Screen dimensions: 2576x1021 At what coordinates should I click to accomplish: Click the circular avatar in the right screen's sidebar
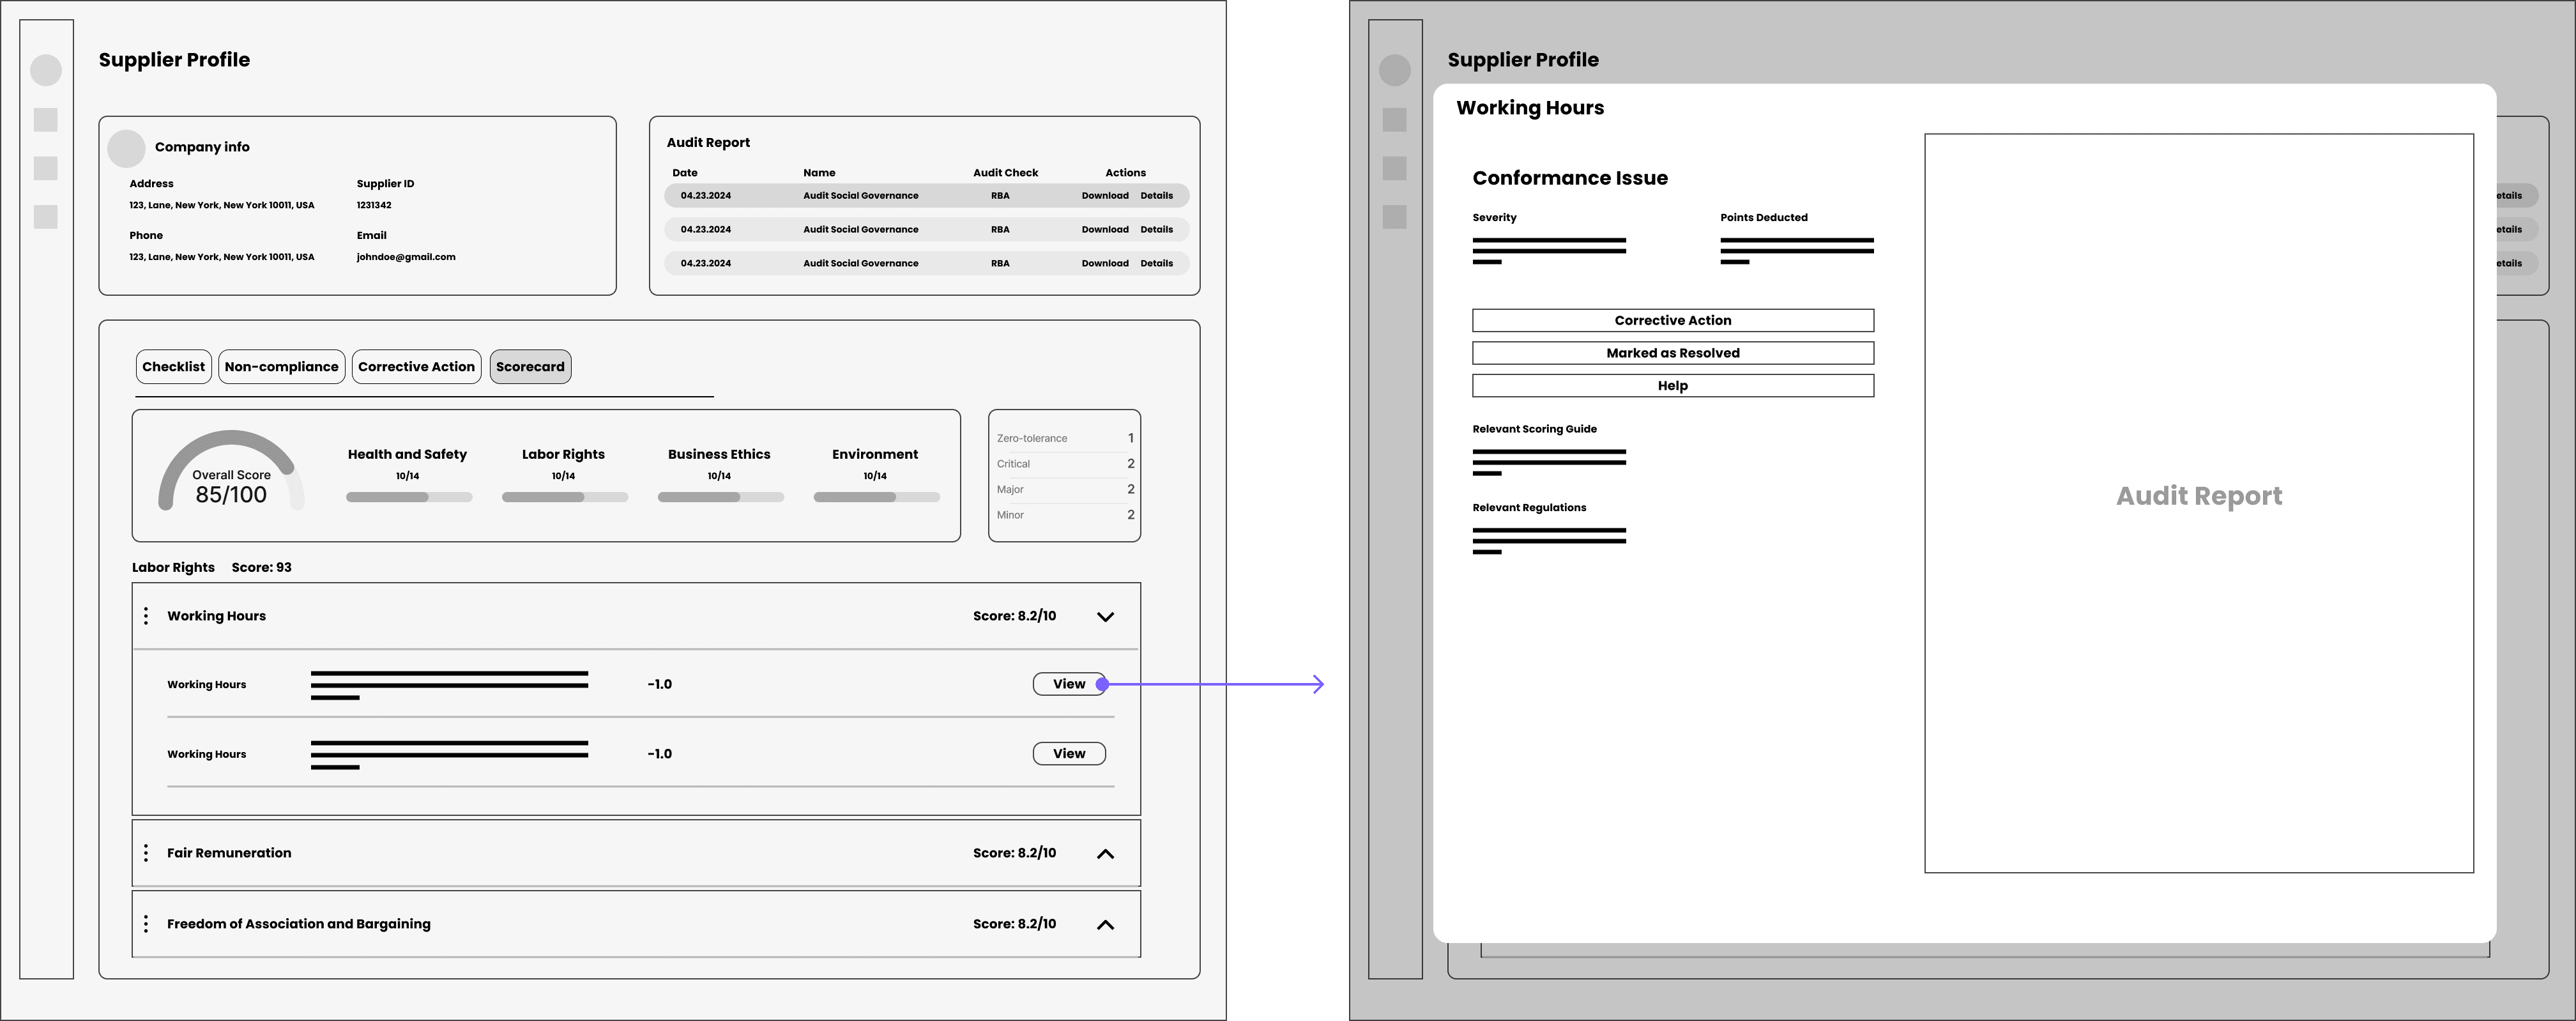click(x=1394, y=70)
